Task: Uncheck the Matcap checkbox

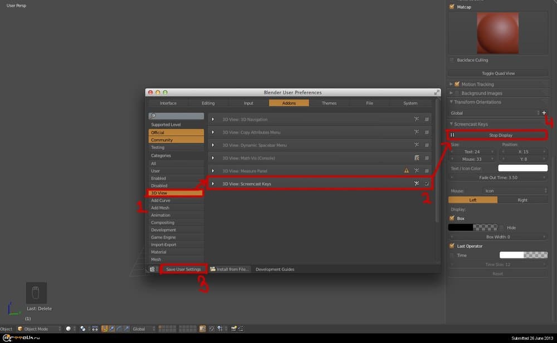Action: pos(452,7)
